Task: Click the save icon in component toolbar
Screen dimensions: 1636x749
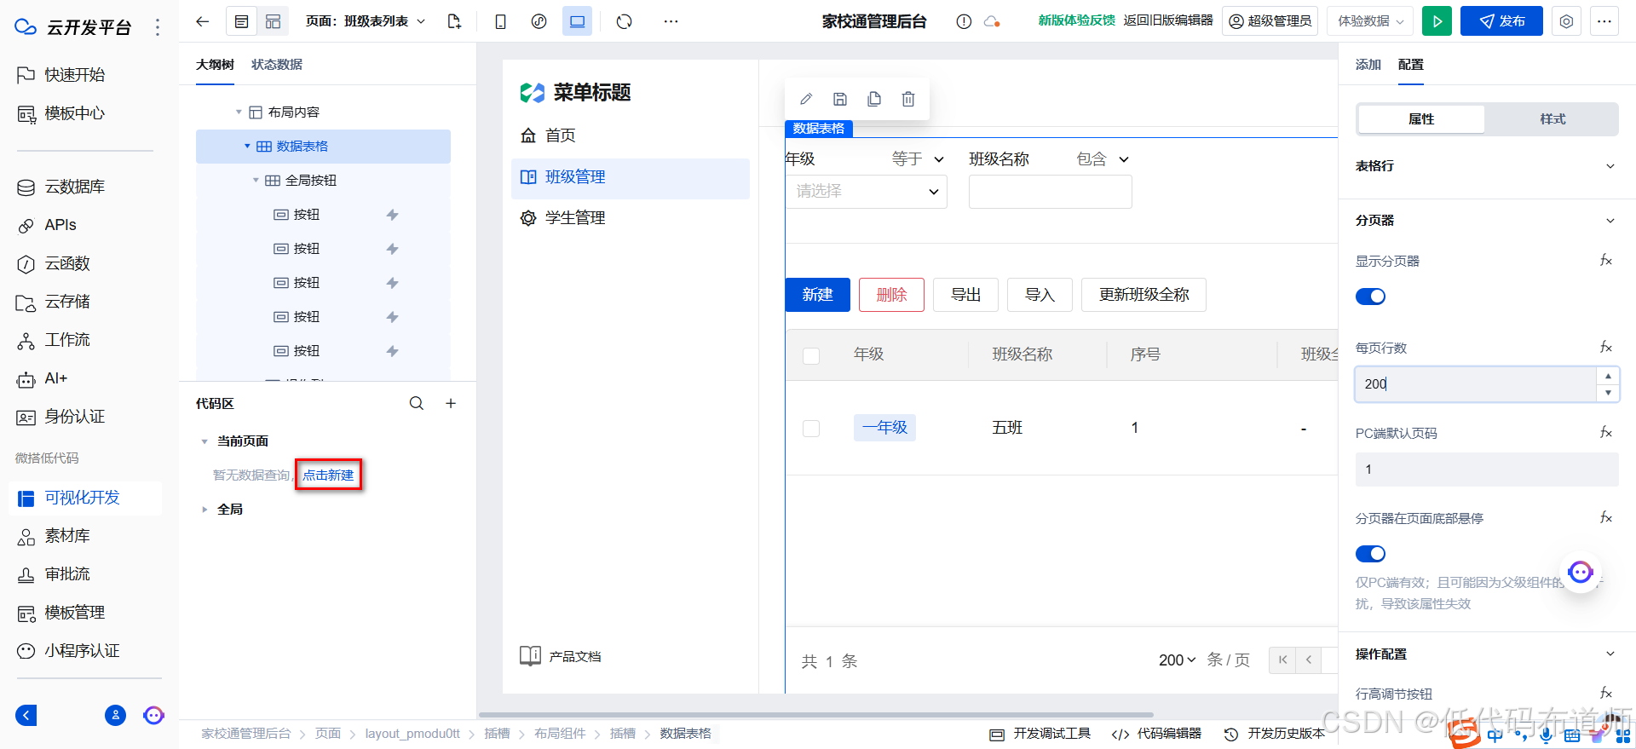Action: tap(840, 99)
